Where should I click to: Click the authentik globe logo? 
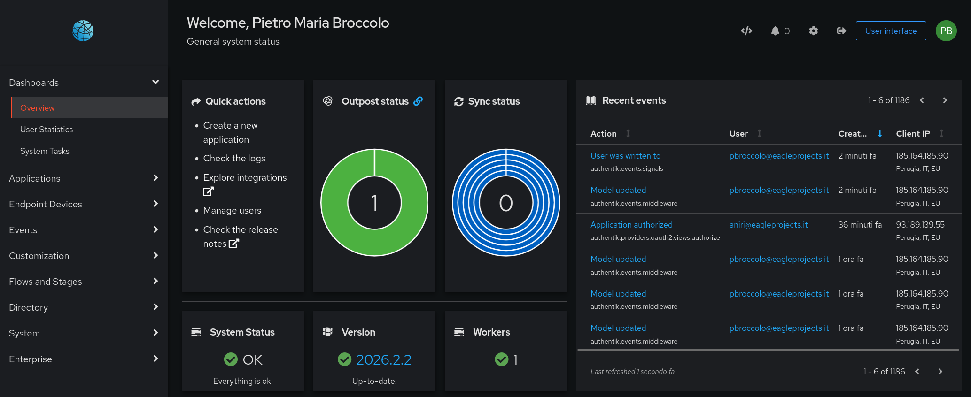click(x=83, y=31)
